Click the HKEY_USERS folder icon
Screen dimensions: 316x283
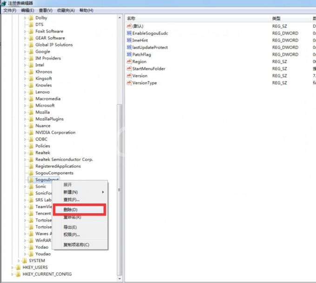click(18, 267)
